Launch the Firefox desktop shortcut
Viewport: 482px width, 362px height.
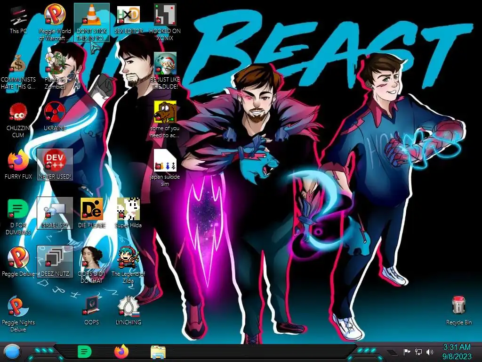click(x=18, y=165)
